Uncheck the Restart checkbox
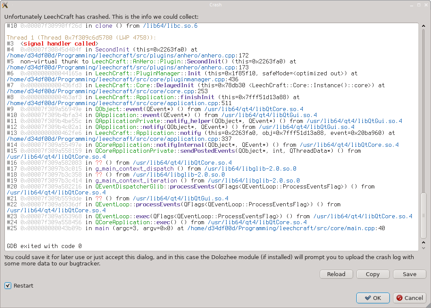 pyautogui.click(x=8, y=286)
